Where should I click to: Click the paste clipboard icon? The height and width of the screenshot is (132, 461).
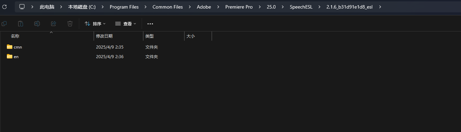tap(21, 24)
